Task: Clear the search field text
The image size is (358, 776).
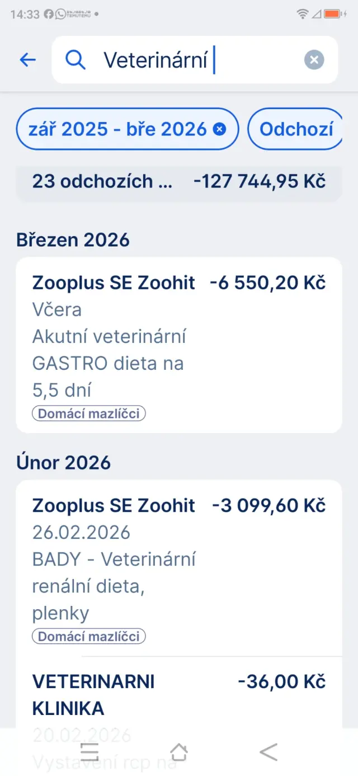Action: tap(314, 60)
